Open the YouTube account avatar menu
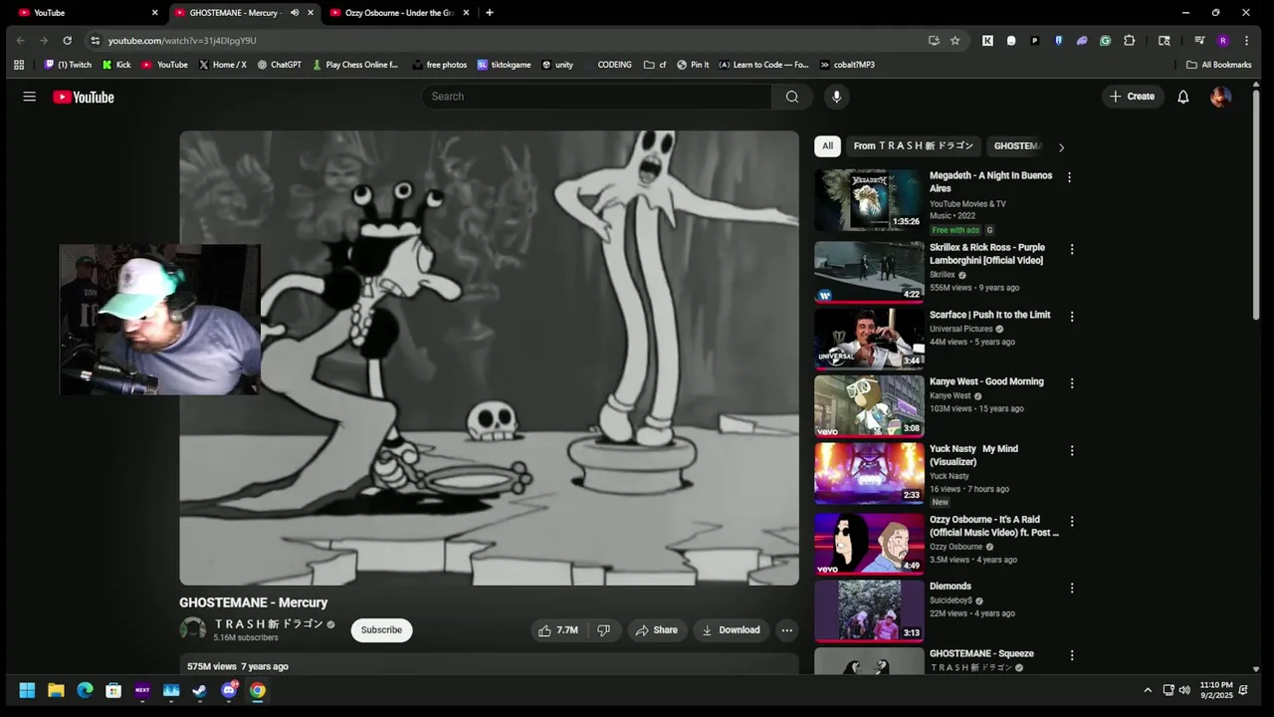Viewport: 1274px width, 717px height. [1220, 97]
